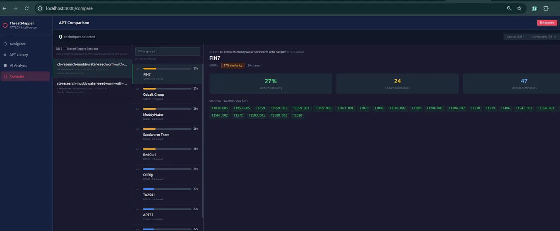
Task: Select the OilRig group entry
Action: point(168,174)
